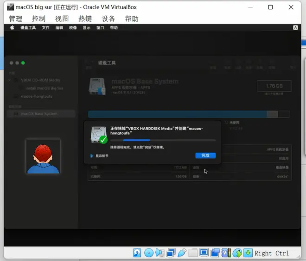Click the hard disk icon with green checkmark
This screenshot has width=306, height=261.
point(99,135)
